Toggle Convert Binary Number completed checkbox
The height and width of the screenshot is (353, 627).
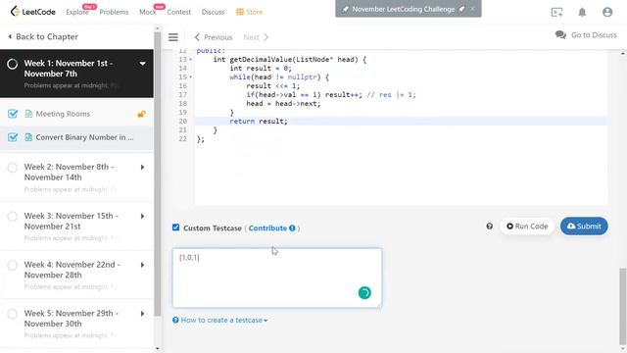[13, 137]
